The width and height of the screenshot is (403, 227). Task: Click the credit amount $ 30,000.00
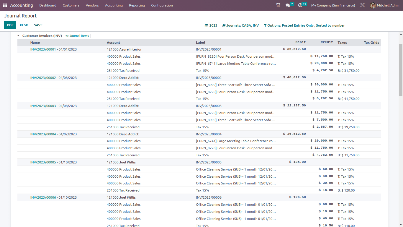point(322,85)
